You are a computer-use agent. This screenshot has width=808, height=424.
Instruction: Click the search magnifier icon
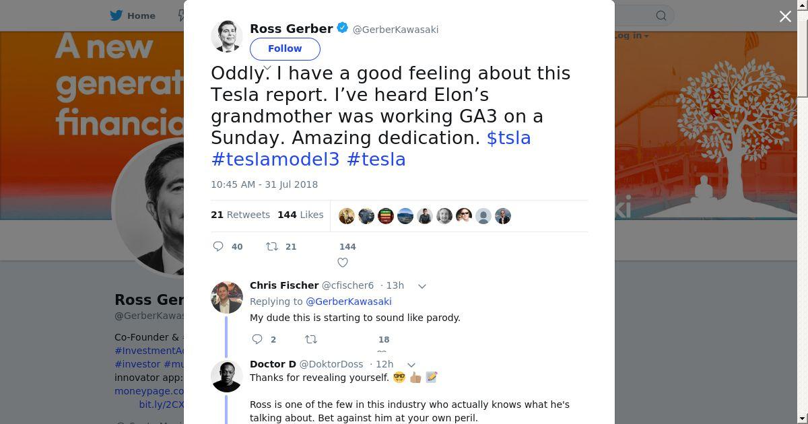pyautogui.click(x=661, y=15)
